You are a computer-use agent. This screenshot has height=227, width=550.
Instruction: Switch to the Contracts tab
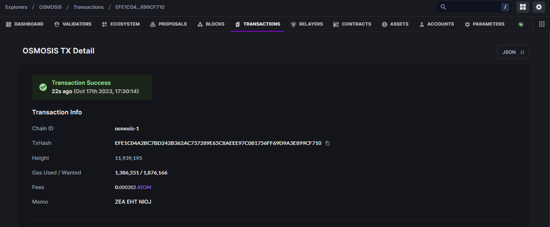point(352,24)
